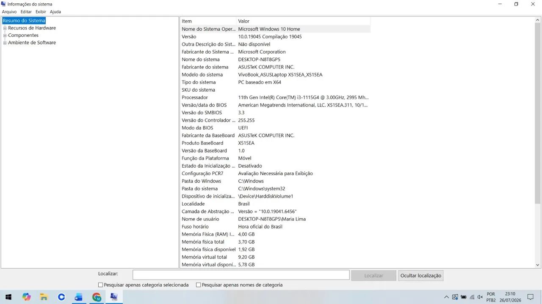Screen dimensions: 542x304
Task: Select the Microsoft Windows 10 Home value
Action: pos(269,29)
